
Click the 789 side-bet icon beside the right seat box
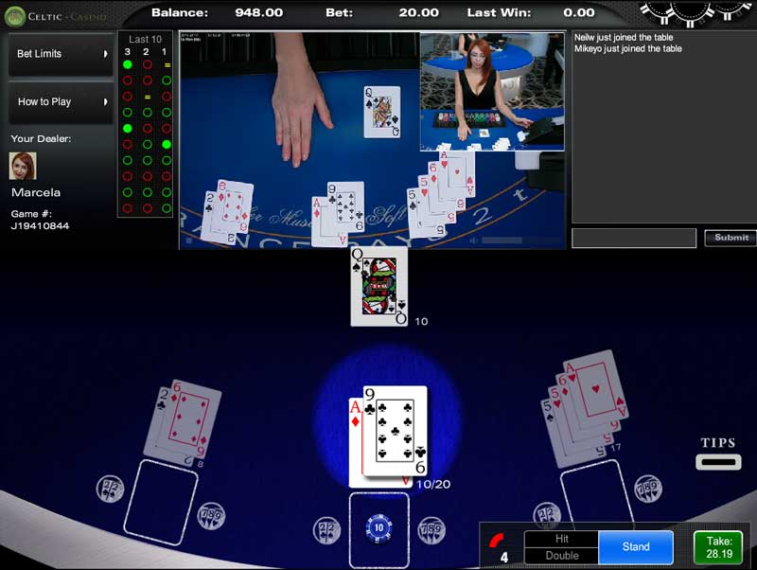(x=648, y=489)
